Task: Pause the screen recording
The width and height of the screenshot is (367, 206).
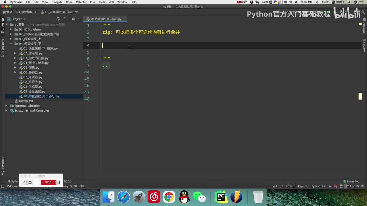Action: pyautogui.click(x=58, y=182)
